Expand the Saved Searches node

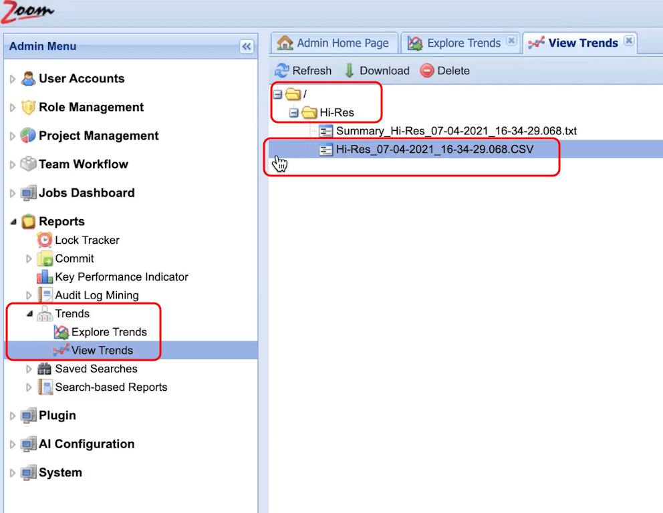pyautogui.click(x=29, y=369)
